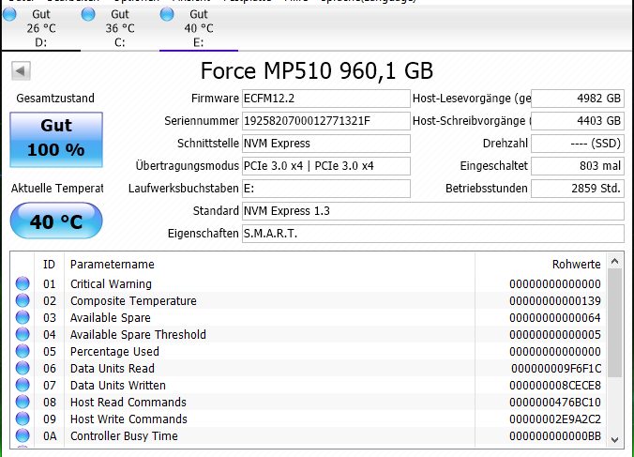Click the status icon for Composite Temperature
The width and height of the screenshot is (634, 457).
click(x=23, y=300)
